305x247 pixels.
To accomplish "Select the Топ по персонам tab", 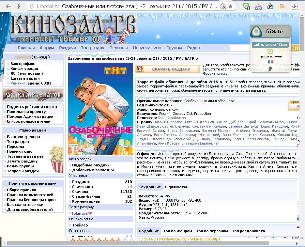I will coord(212,231).
